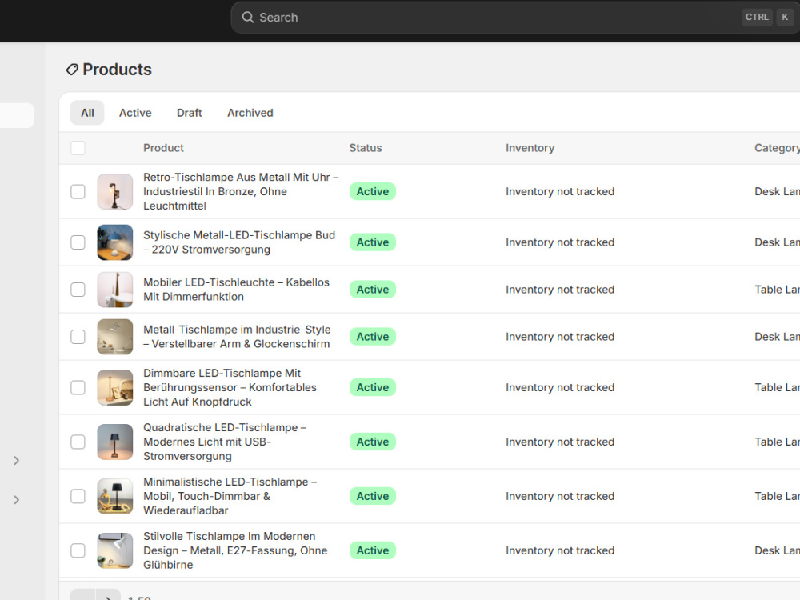
Task: Sort by the Inventory column header
Action: (x=530, y=148)
